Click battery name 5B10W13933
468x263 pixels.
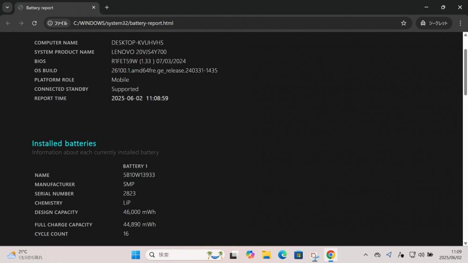(x=139, y=175)
